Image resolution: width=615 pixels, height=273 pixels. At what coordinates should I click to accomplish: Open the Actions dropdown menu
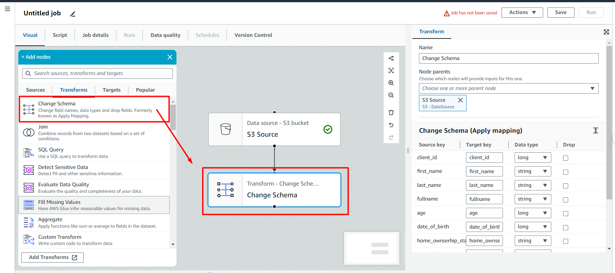[x=522, y=12]
